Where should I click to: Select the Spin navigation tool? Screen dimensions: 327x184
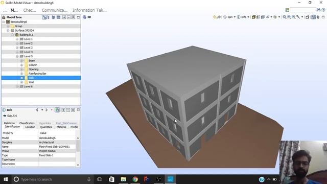point(228,17)
